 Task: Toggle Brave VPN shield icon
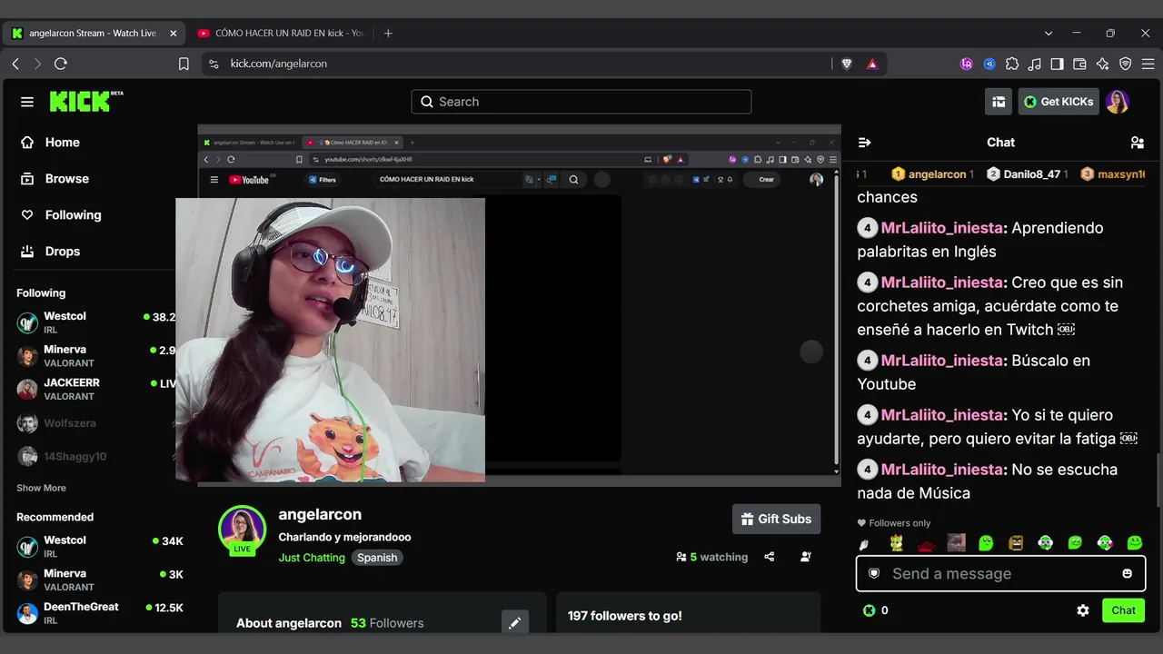[x=1126, y=64]
